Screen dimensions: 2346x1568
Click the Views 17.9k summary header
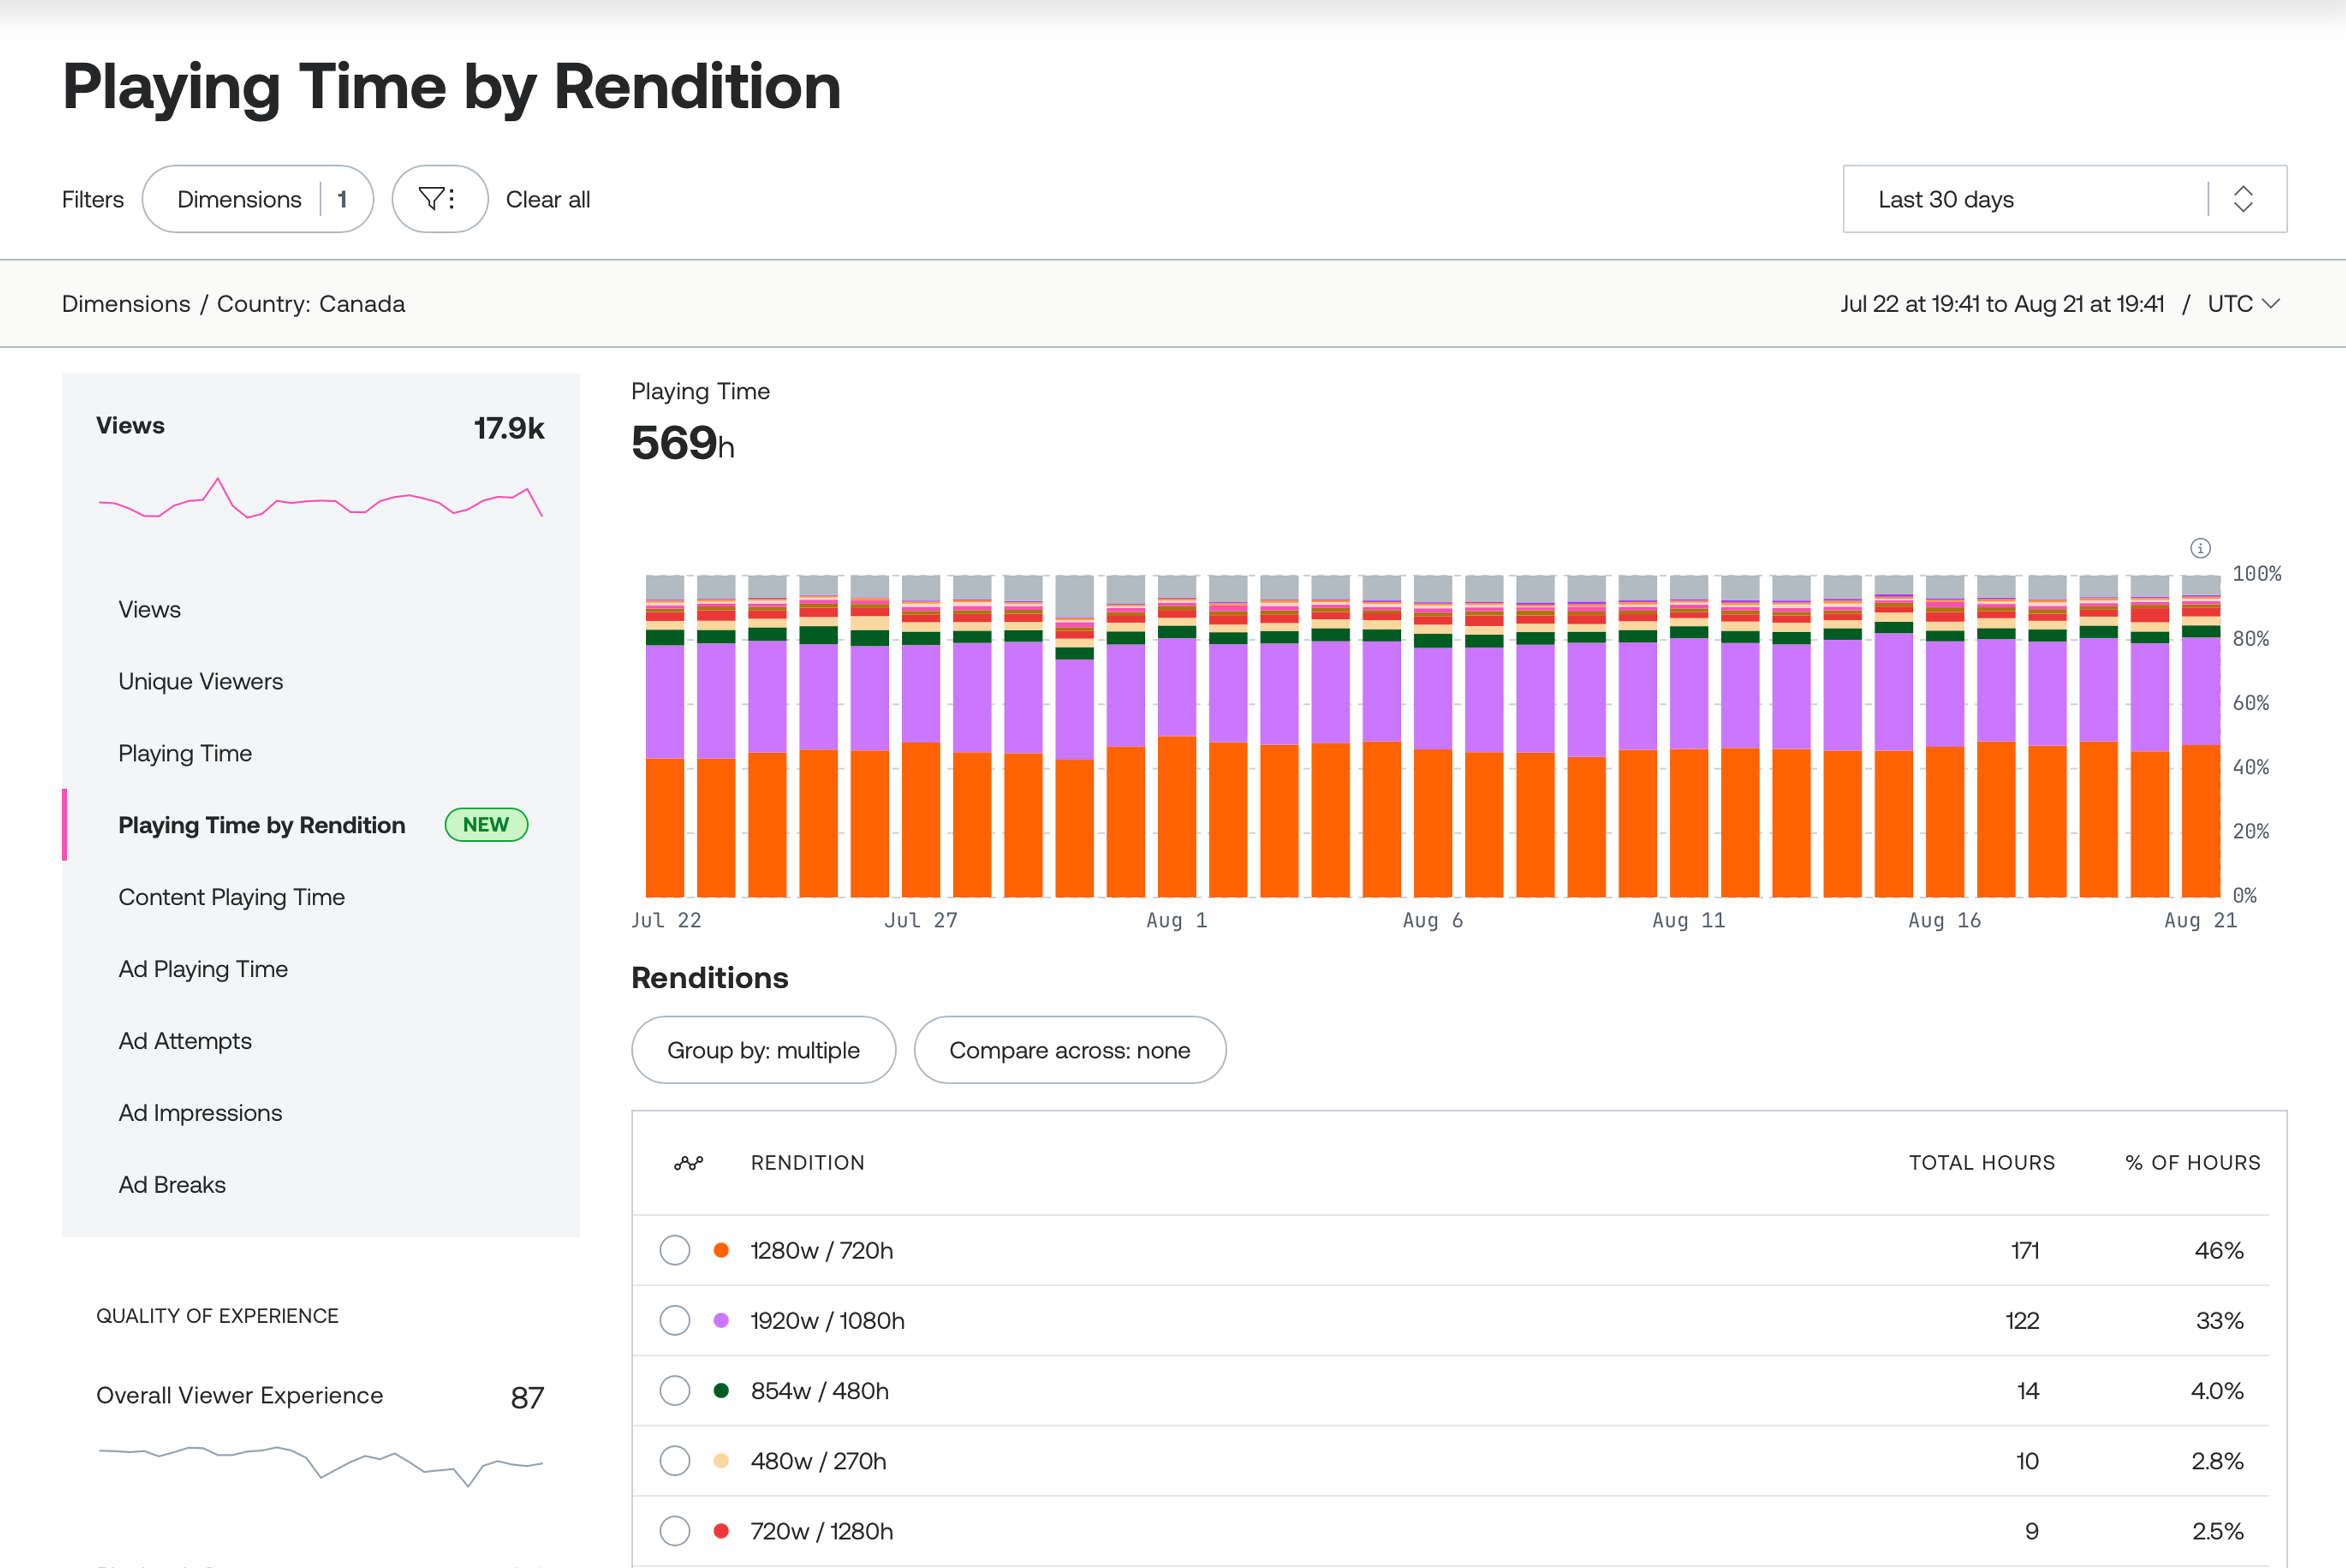pos(320,427)
